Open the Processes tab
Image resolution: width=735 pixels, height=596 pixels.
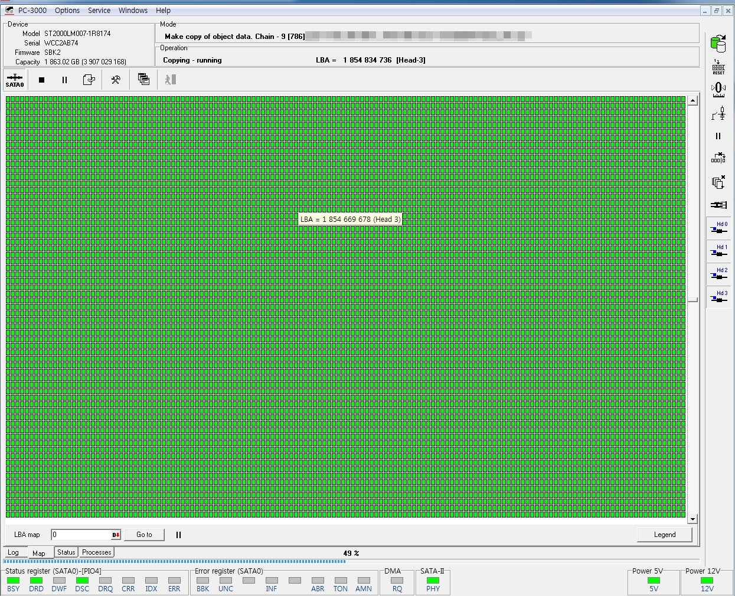97,552
